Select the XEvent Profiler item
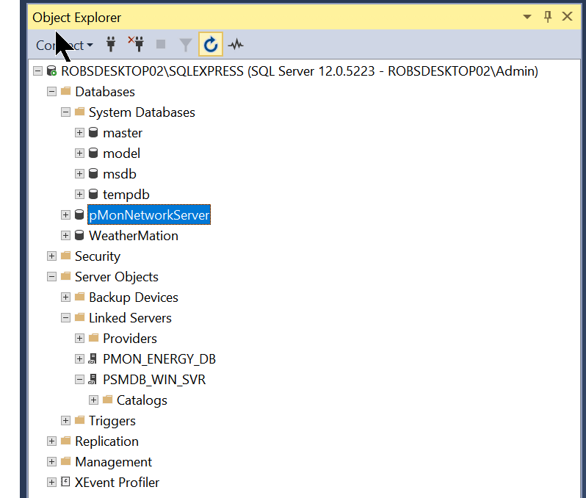This screenshot has width=586, height=498. point(117,483)
